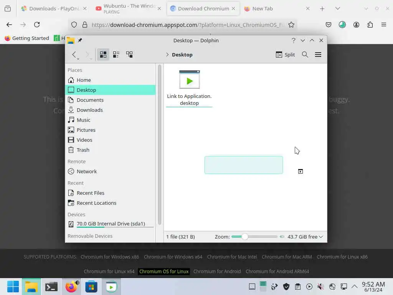Open Dolphin hamburger menu
Screen dimensions: 393x295
318,55
